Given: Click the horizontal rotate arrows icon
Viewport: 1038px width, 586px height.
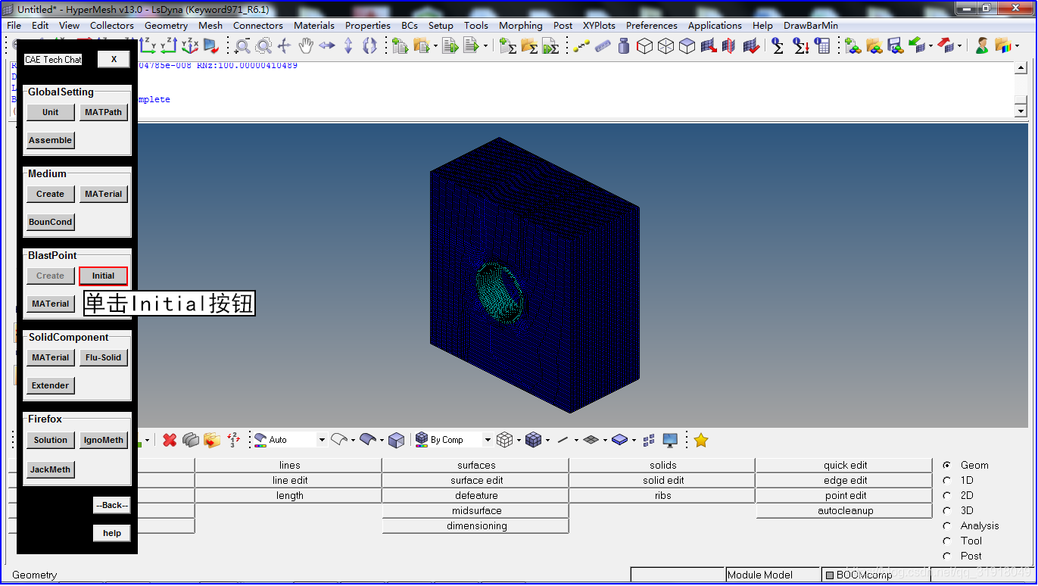Looking at the screenshot, I should [327, 46].
